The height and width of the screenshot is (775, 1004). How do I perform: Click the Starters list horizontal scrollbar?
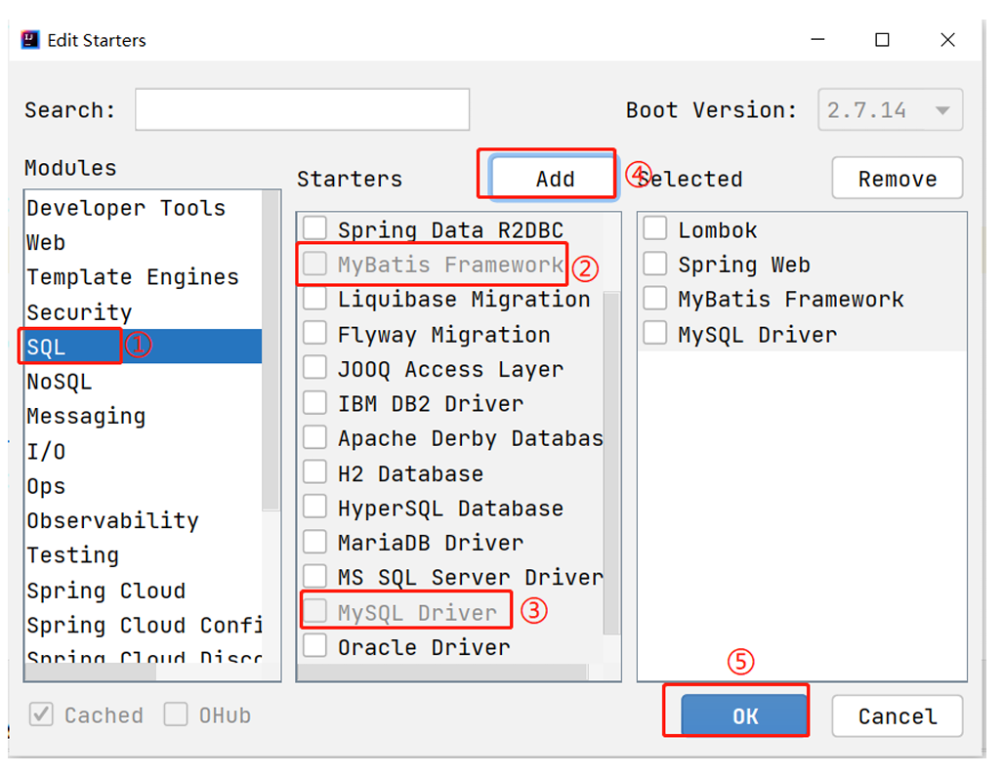(441, 672)
